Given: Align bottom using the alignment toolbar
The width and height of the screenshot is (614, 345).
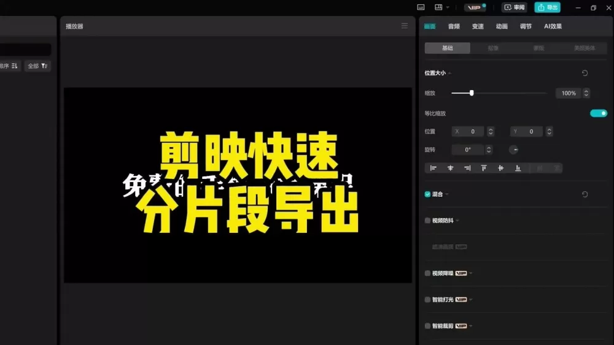Looking at the screenshot, I should tap(518, 168).
